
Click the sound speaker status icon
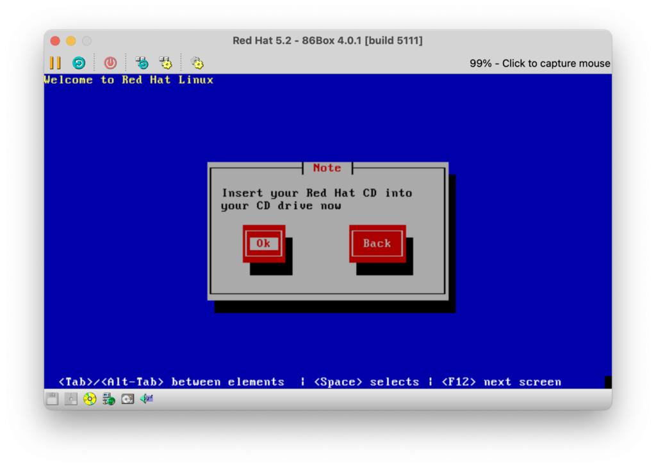pyautogui.click(x=147, y=399)
